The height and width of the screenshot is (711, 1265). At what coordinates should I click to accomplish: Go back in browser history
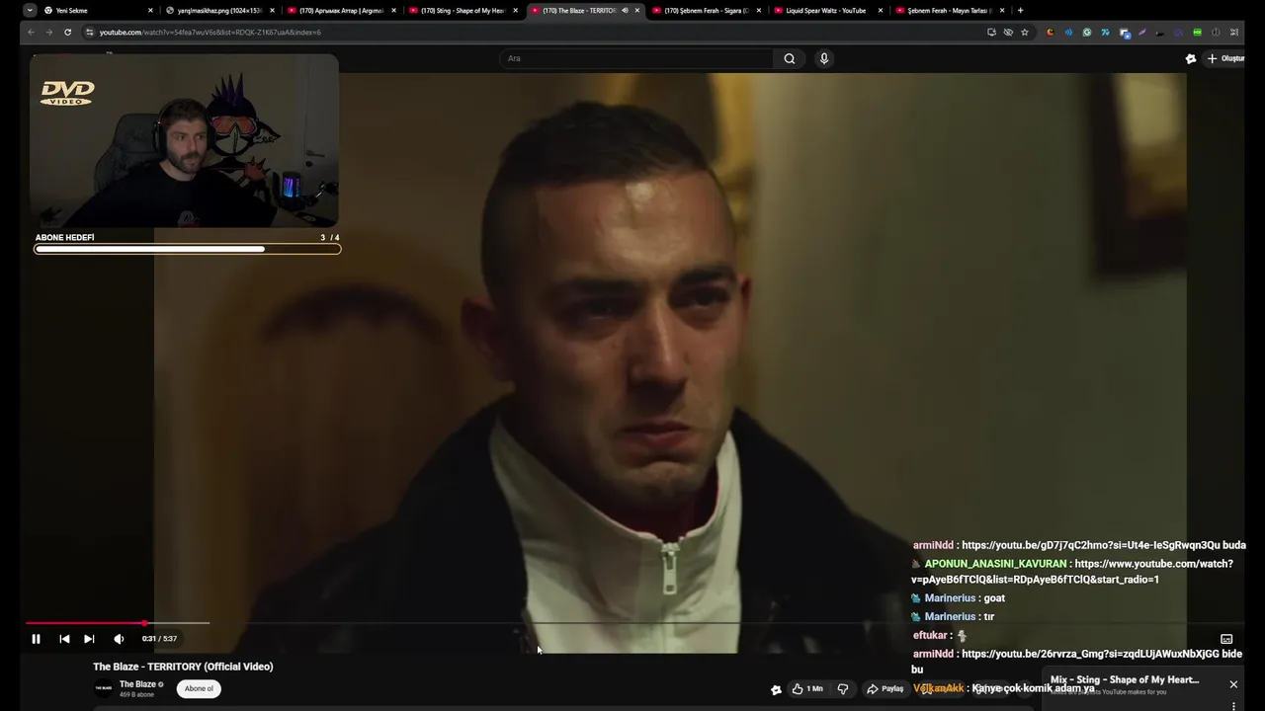pyautogui.click(x=30, y=32)
